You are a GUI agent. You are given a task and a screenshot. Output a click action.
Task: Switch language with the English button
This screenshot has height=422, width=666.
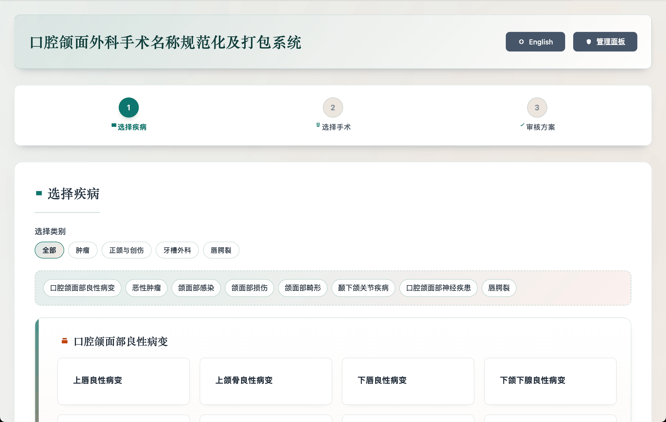point(535,42)
